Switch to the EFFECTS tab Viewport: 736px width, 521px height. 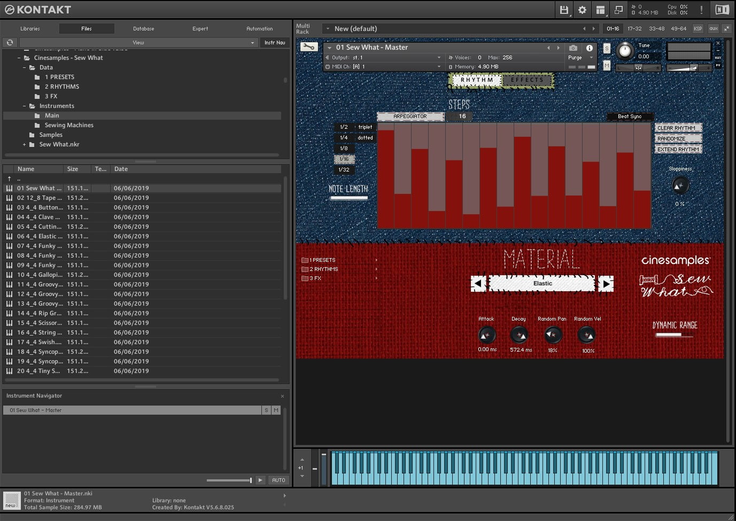pyautogui.click(x=527, y=80)
